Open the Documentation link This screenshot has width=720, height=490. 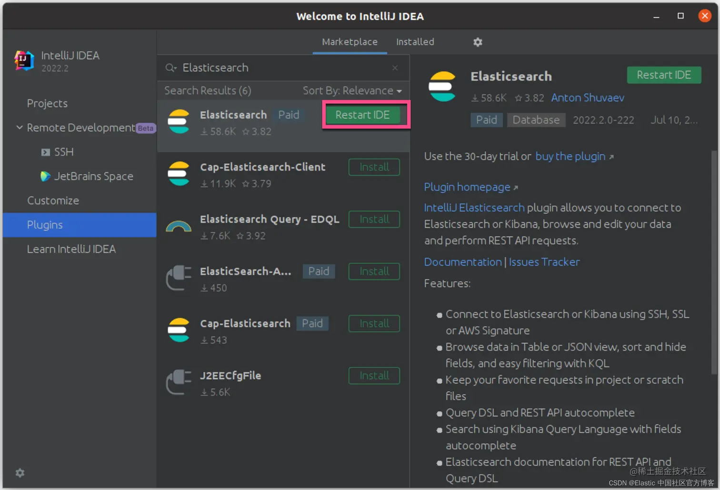coord(462,261)
